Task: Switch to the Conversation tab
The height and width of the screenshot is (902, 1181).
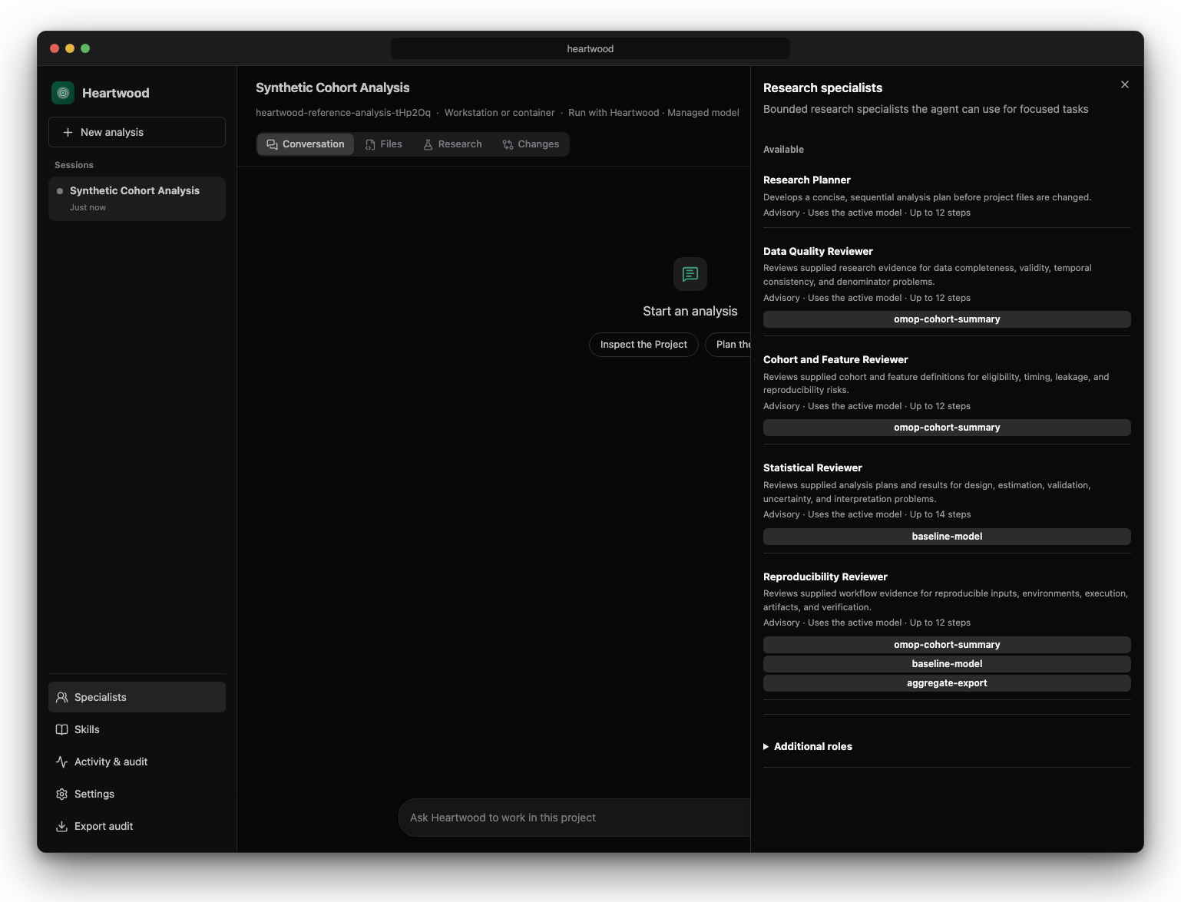Action: [306, 144]
